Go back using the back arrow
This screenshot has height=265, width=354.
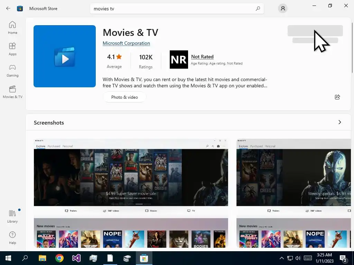[8, 9]
